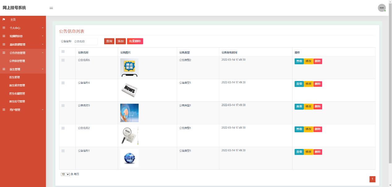
Task: Edit 公告名称4 using 修改 button
Action: (x=309, y=84)
